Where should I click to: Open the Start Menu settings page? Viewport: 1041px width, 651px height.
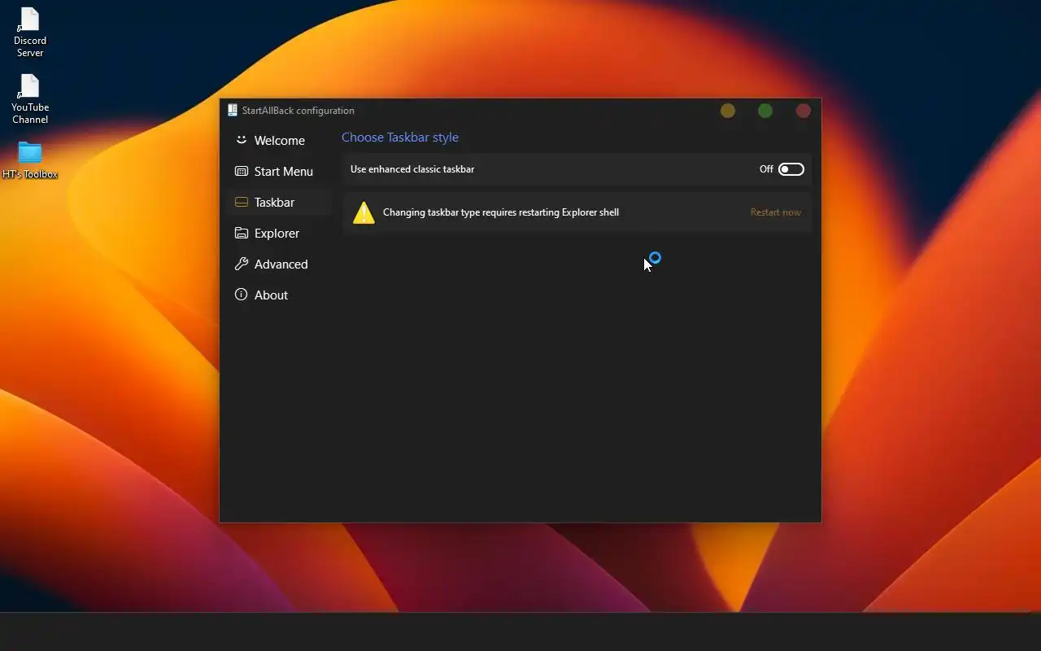tap(279, 171)
